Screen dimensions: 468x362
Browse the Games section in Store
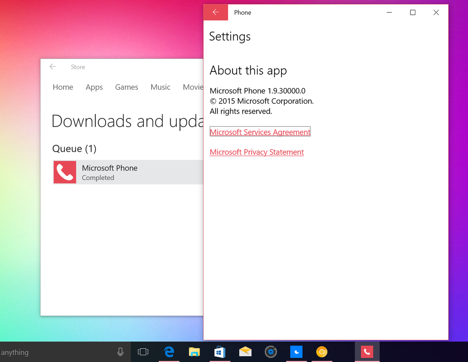126,87
